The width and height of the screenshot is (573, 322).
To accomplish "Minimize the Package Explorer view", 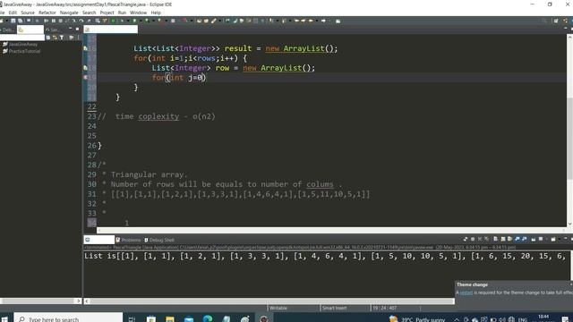I will pyautogui.click(x=70, y=29).
